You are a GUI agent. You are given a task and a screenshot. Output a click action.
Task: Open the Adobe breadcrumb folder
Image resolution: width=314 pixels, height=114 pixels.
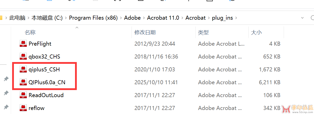[x=132, y=18]
